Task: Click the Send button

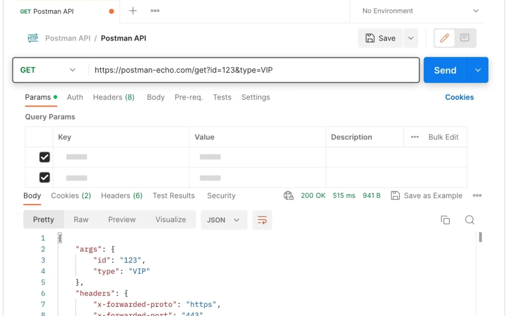Action: click(444, 70)
